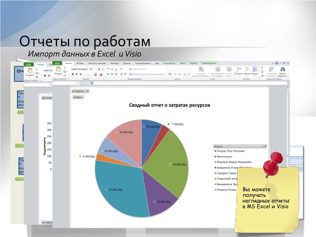Open the fill color dropdown arrow
Viewport: 316px width, 237px height.
tap(98, 74)
